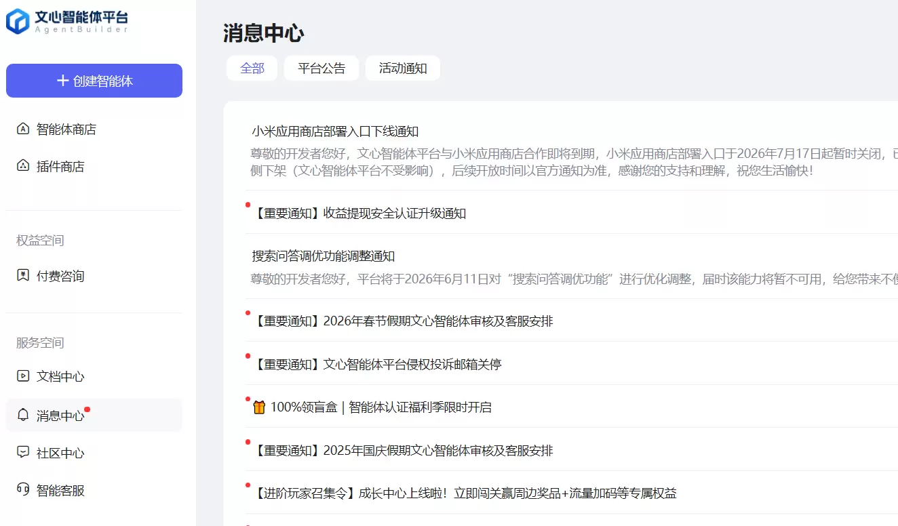
Task: Open 2025年国庆假期 审核及客服安排 notice
Action: [403, 450]
